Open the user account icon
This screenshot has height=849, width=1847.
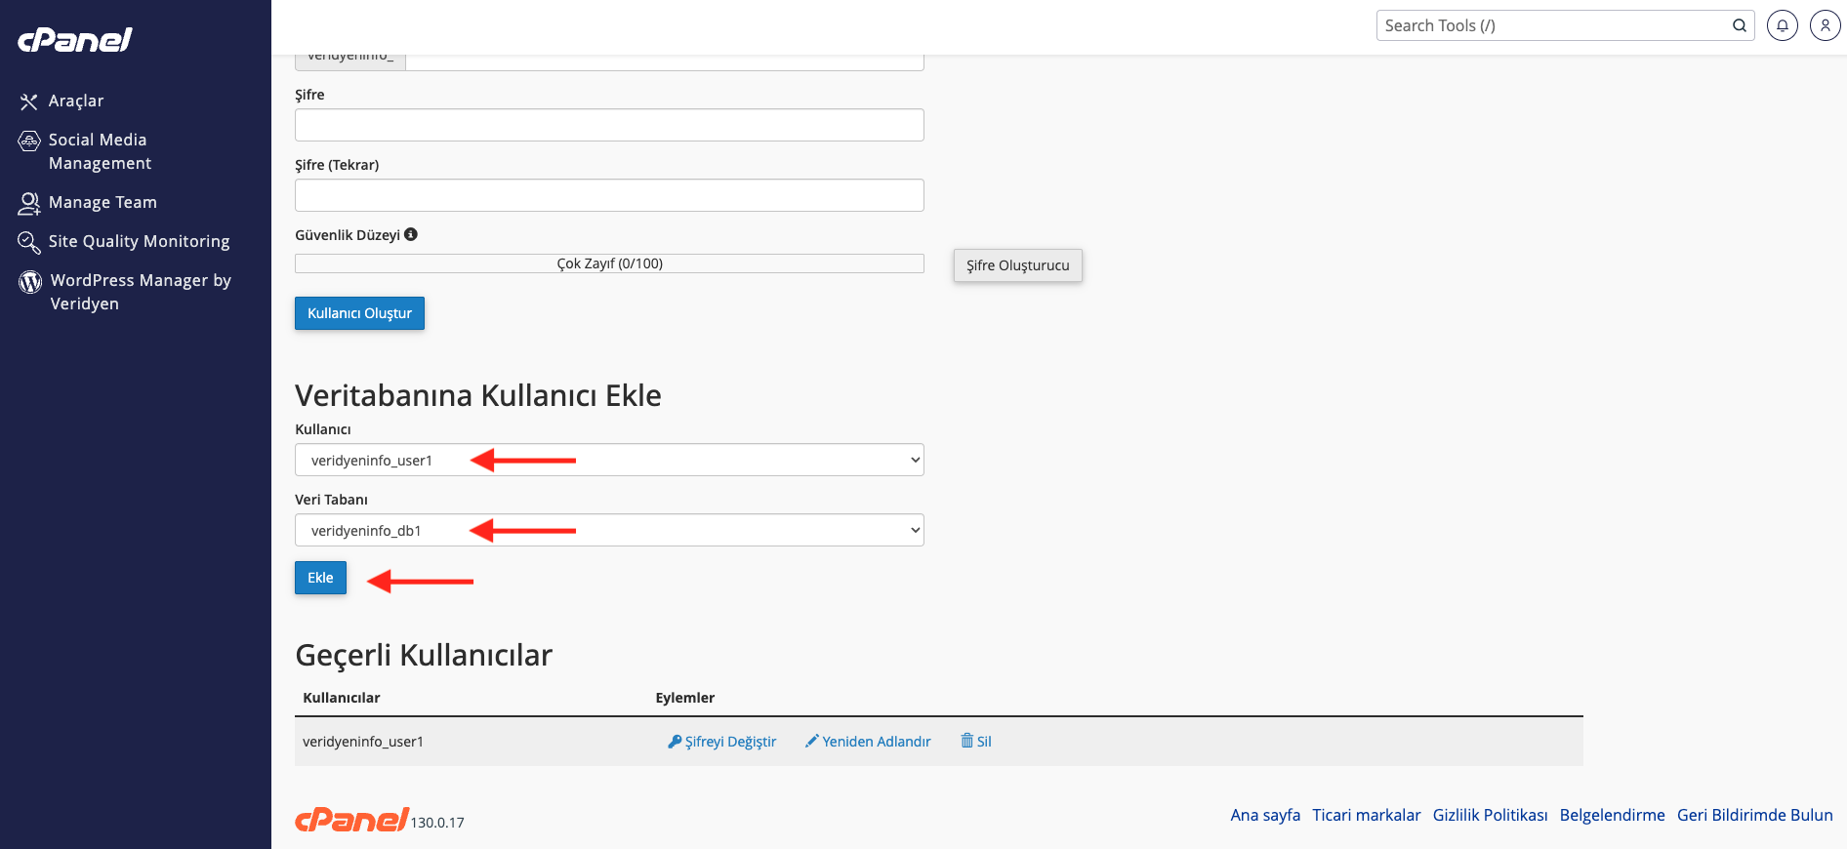(1825, 25)
